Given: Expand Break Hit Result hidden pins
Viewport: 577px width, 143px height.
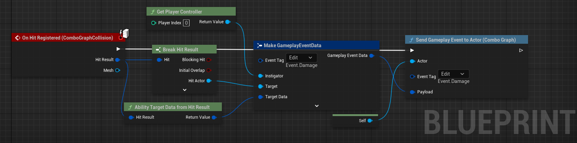Looking at the screenshot, I should [x=185, y=90].
